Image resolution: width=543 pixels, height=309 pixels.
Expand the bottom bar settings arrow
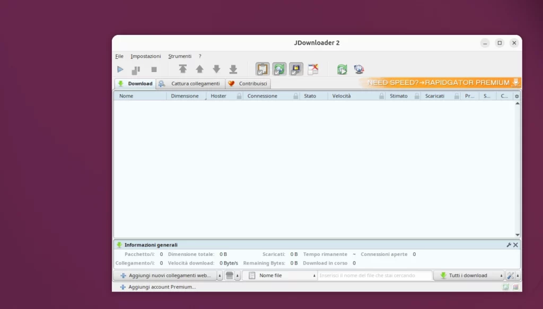[518, 276]
